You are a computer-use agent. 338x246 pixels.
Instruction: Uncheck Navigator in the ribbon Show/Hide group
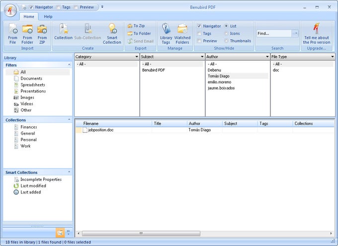199,26
